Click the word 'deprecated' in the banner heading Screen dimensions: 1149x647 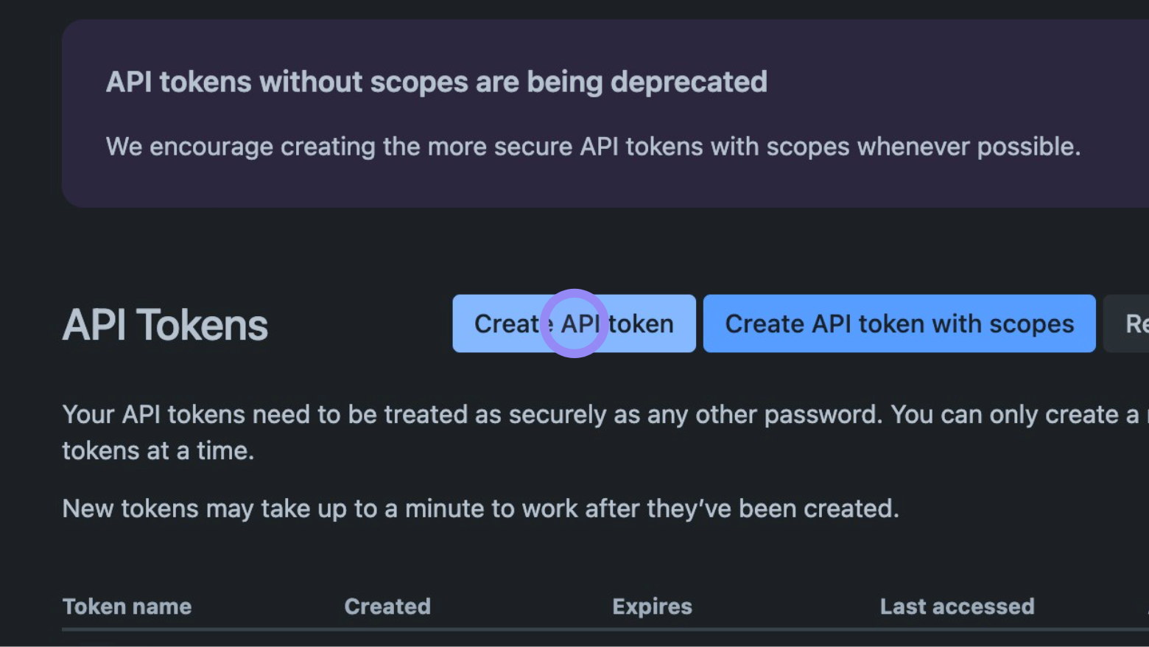689,82
